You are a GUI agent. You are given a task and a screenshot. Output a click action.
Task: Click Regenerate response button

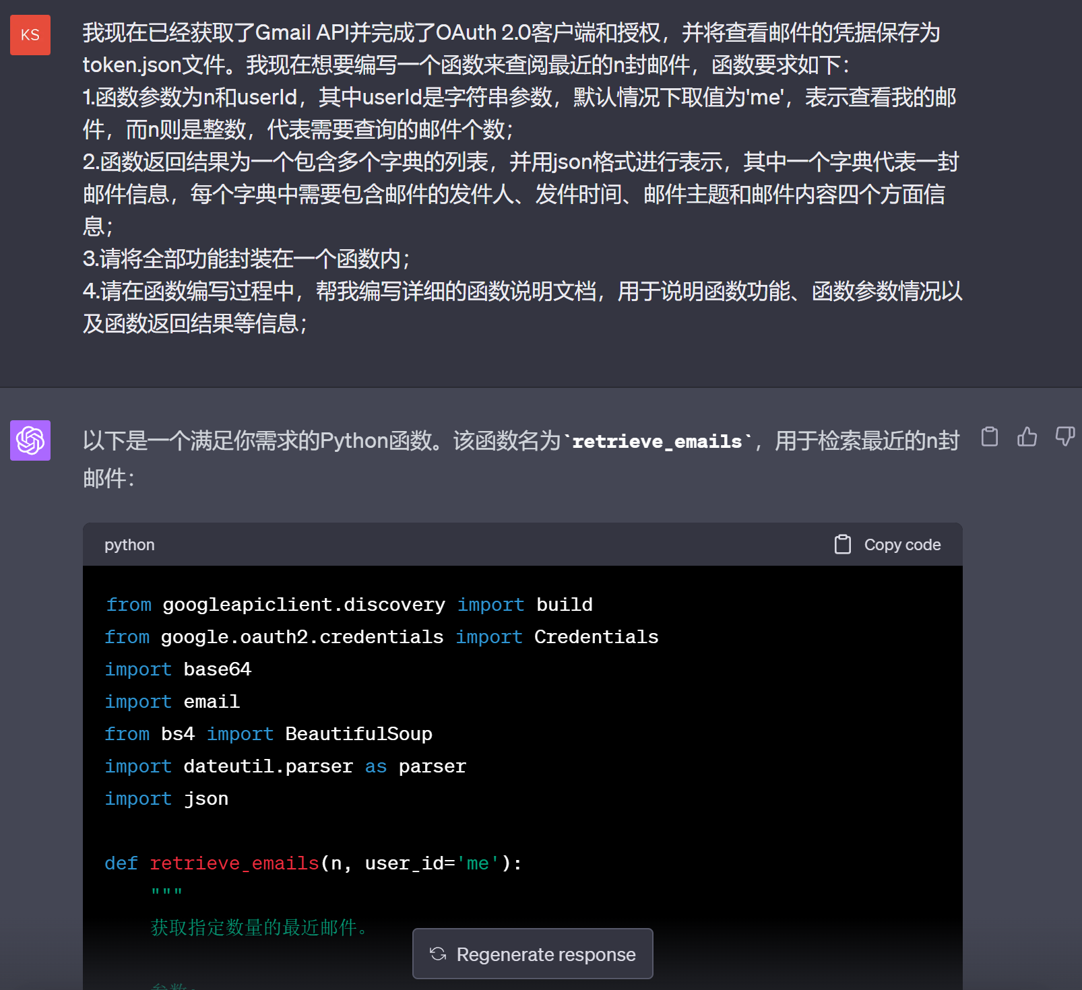[533, 954]
